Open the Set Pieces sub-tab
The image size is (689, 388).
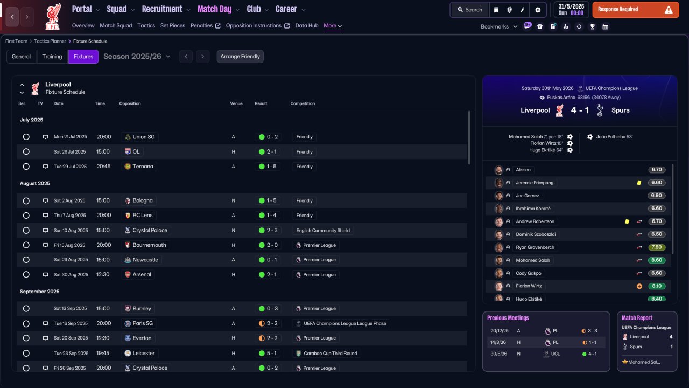click(173, 25)
